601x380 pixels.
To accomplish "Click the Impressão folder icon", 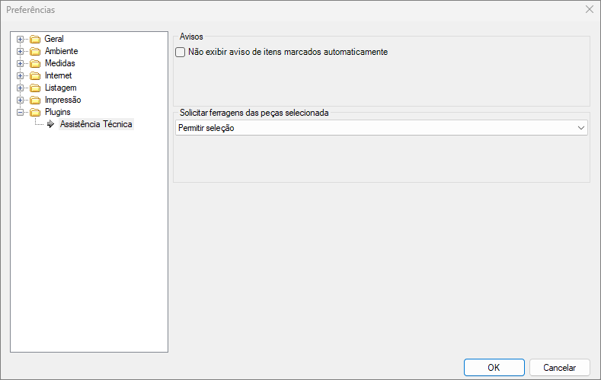I will [x=35, y=100].
